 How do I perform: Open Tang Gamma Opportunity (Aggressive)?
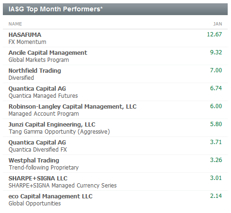(x=59, y=132)
